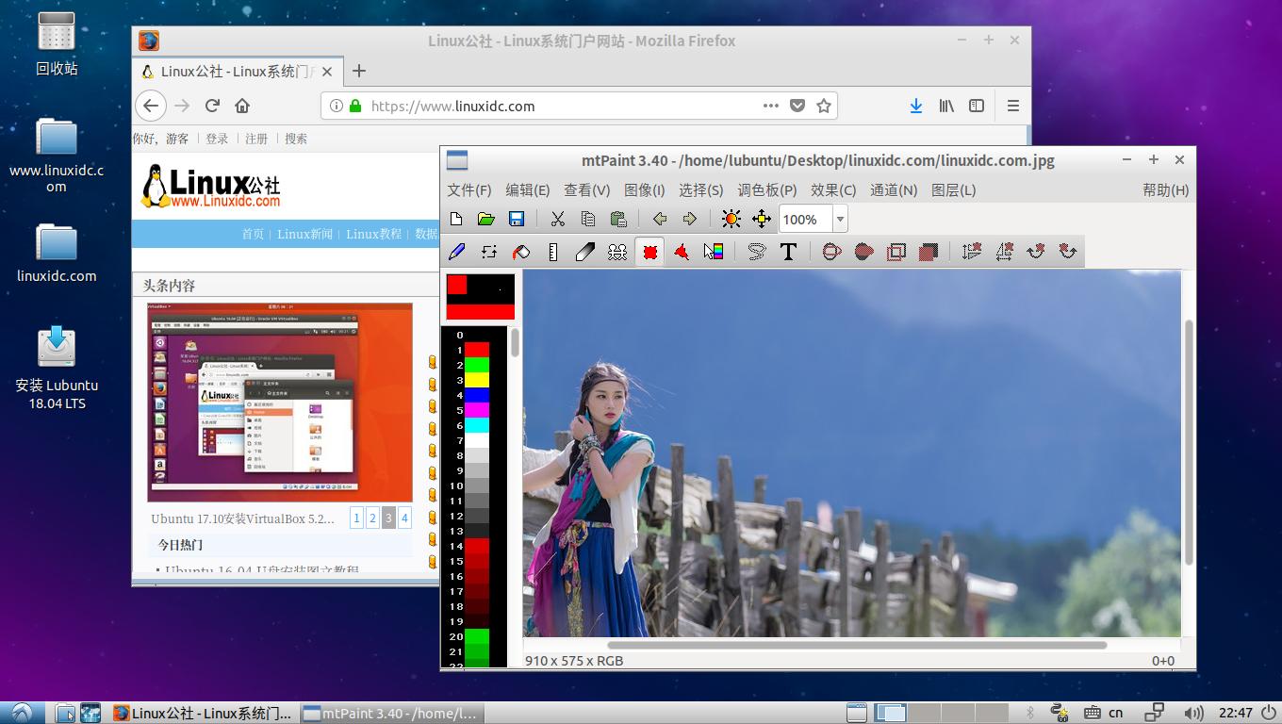Click the 注册 link on the webpage
The image size is (1282, 724).
click(255, 139)
